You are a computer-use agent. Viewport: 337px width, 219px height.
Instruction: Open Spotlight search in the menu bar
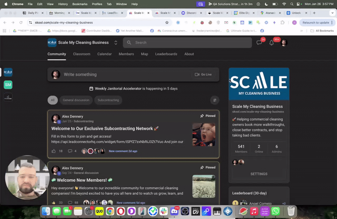(x=292, y=4)
